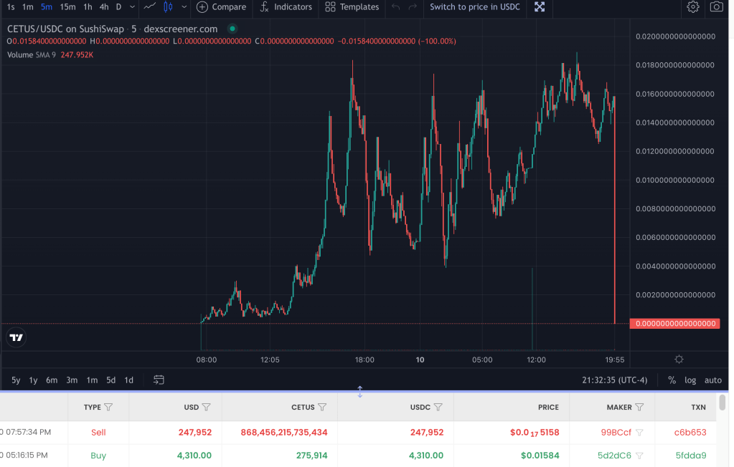Toggle log scale on price axis
Image resolution: width=734 pixels, height=467 pixels.
690,380
